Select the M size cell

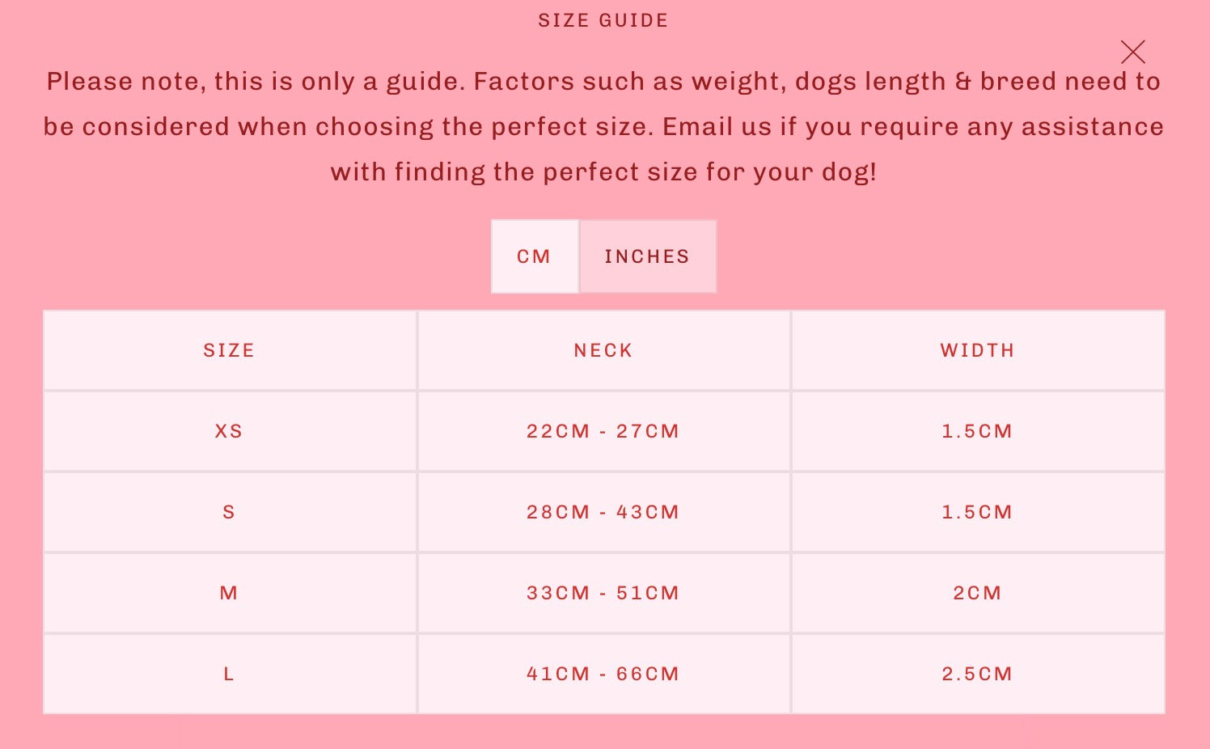click(229, 593)
